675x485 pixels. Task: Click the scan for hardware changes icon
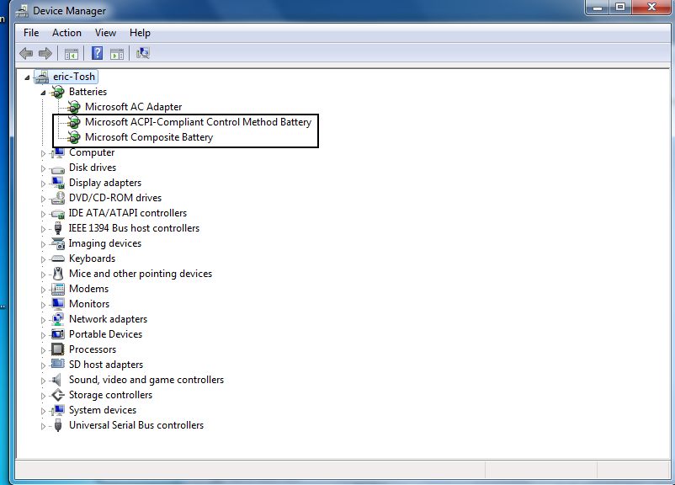click(x=143, y=53)
